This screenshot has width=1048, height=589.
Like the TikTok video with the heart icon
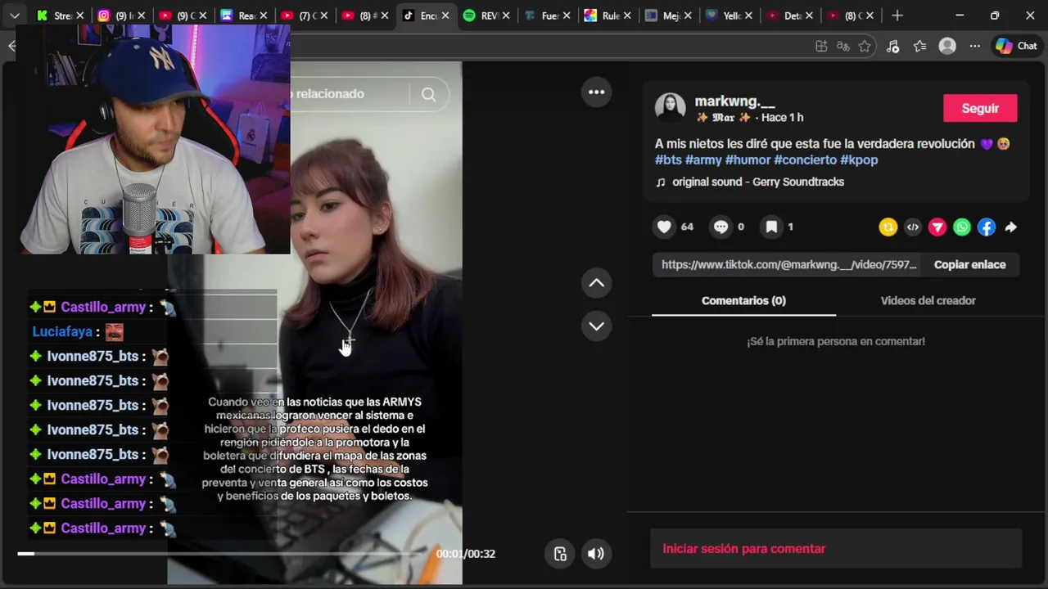pos(664,227)
